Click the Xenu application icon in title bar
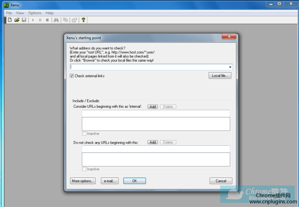The width and height of the screenshot is (299, 207). pyautogui.click(x=6, y=5)
